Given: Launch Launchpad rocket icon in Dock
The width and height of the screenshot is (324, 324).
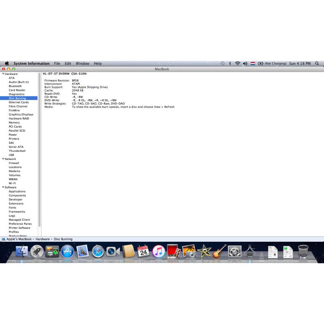Looking at the screenshot, I should point(37,252).
